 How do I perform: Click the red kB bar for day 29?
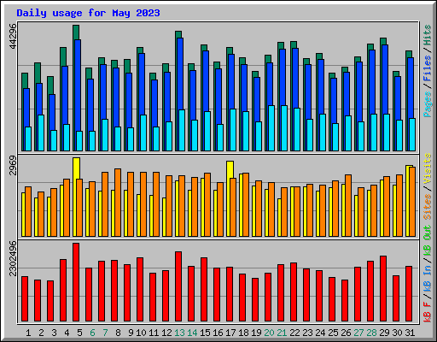[383, 288]
